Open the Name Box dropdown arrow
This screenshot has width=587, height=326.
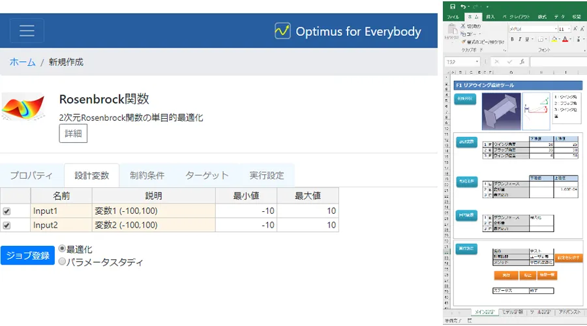click(x=477, y=62)
